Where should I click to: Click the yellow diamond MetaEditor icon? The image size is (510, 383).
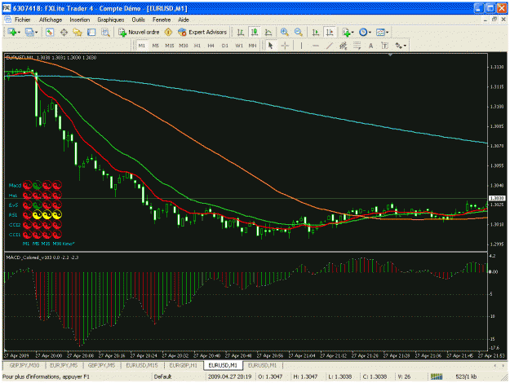[168, 32]
